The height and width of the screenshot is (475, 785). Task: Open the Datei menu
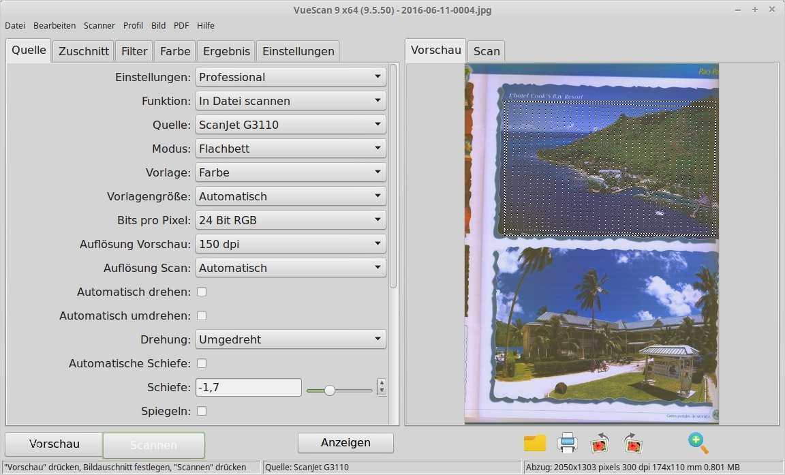[15, 25]
